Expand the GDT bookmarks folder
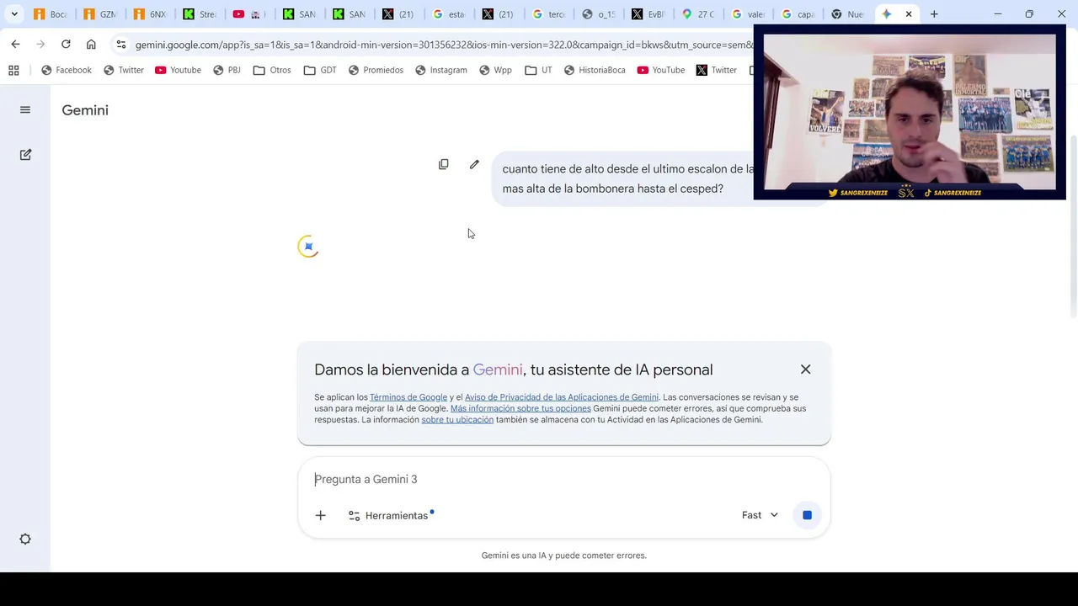This screenshot has height=606, width=1078. click(320, 70)
